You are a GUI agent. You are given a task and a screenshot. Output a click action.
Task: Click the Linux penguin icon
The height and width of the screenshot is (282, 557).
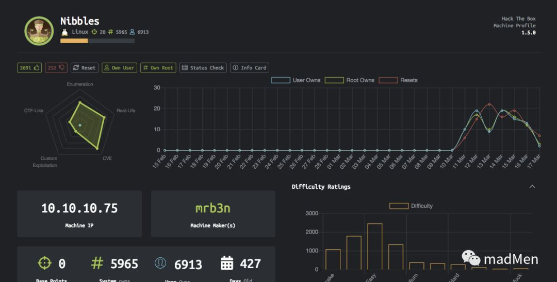coord(64,32)
